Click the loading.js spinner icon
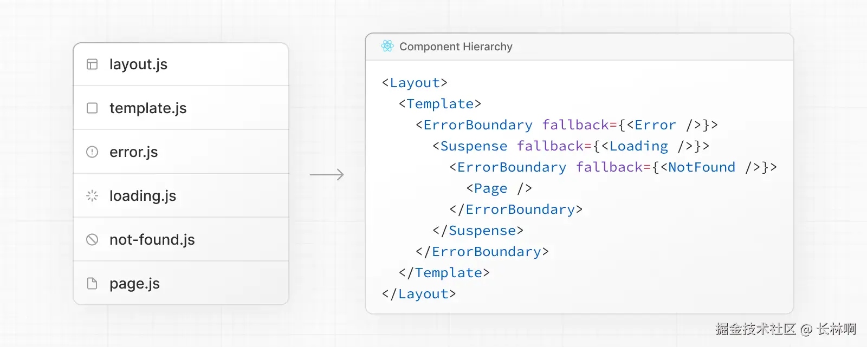This screenshot has height=347, width=867. [x=92, y=196]
